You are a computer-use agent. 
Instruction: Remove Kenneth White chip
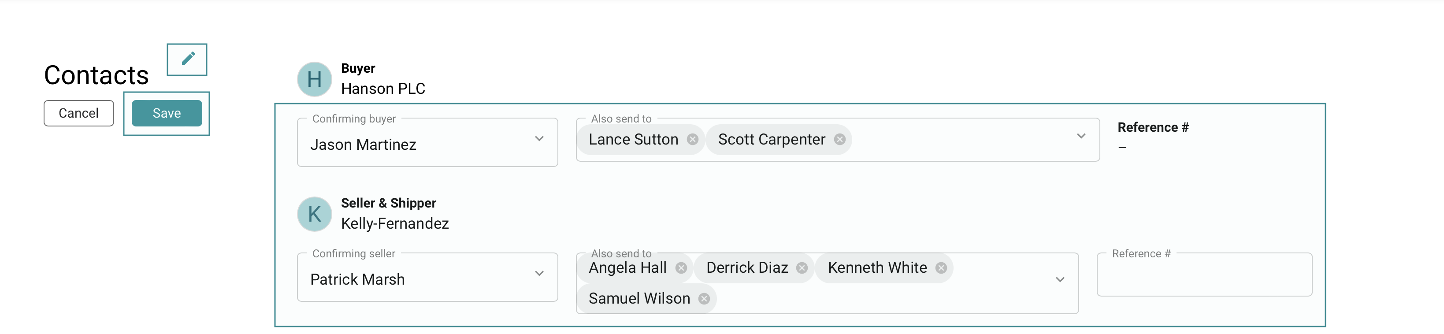[941, 268]
